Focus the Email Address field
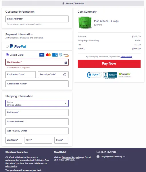Viewport: 146px width, 172px height. click(x=37, y=19)
